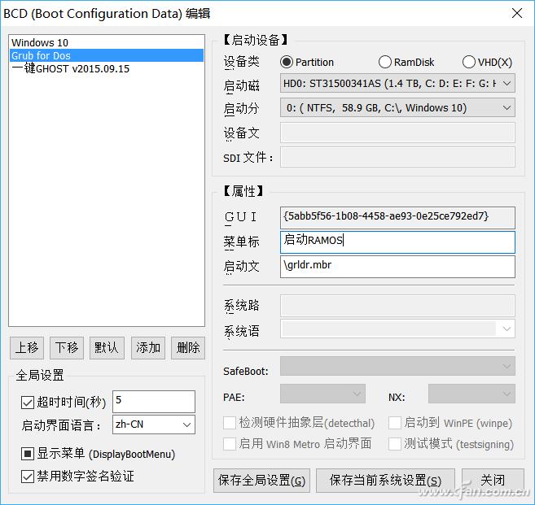The image size is (535, 505).
Task: Click the 下移 move down button
Action: click(x=67, y=347)
